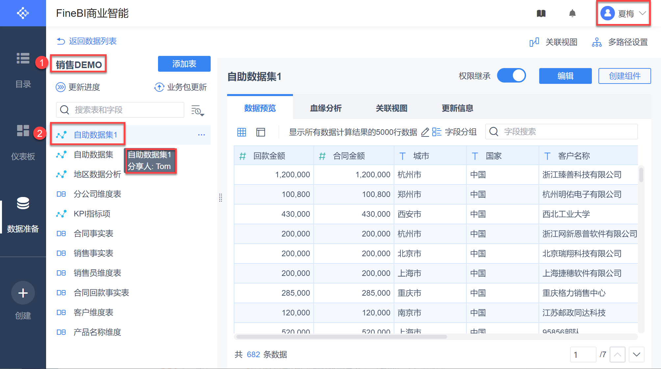Switch to grid table preview icon
Viewport: 661px width, 369px height.
(242, 132)
